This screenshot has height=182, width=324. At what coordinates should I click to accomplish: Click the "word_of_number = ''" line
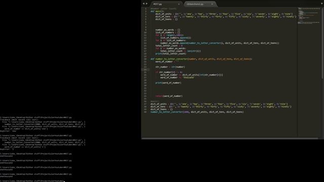[167, 62]
